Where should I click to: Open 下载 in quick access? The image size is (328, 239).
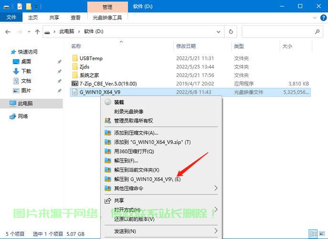(26, 71)
